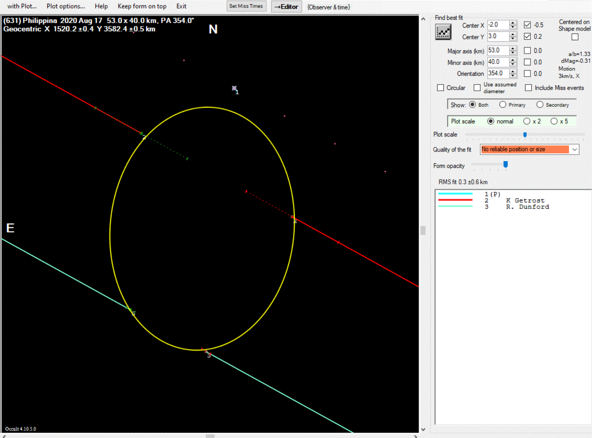Select the Primary show radio button

click(503, 105)
